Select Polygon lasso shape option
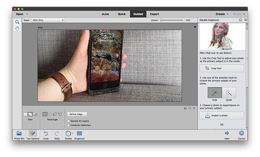The height and width of the screenshot is (157, 260). coord(60,114)
